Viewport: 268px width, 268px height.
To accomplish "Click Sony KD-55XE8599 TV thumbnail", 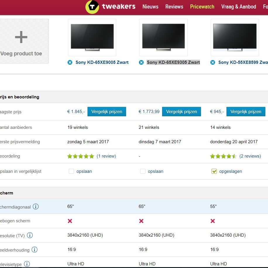I will pyautogui.click(x=235, y=37).
